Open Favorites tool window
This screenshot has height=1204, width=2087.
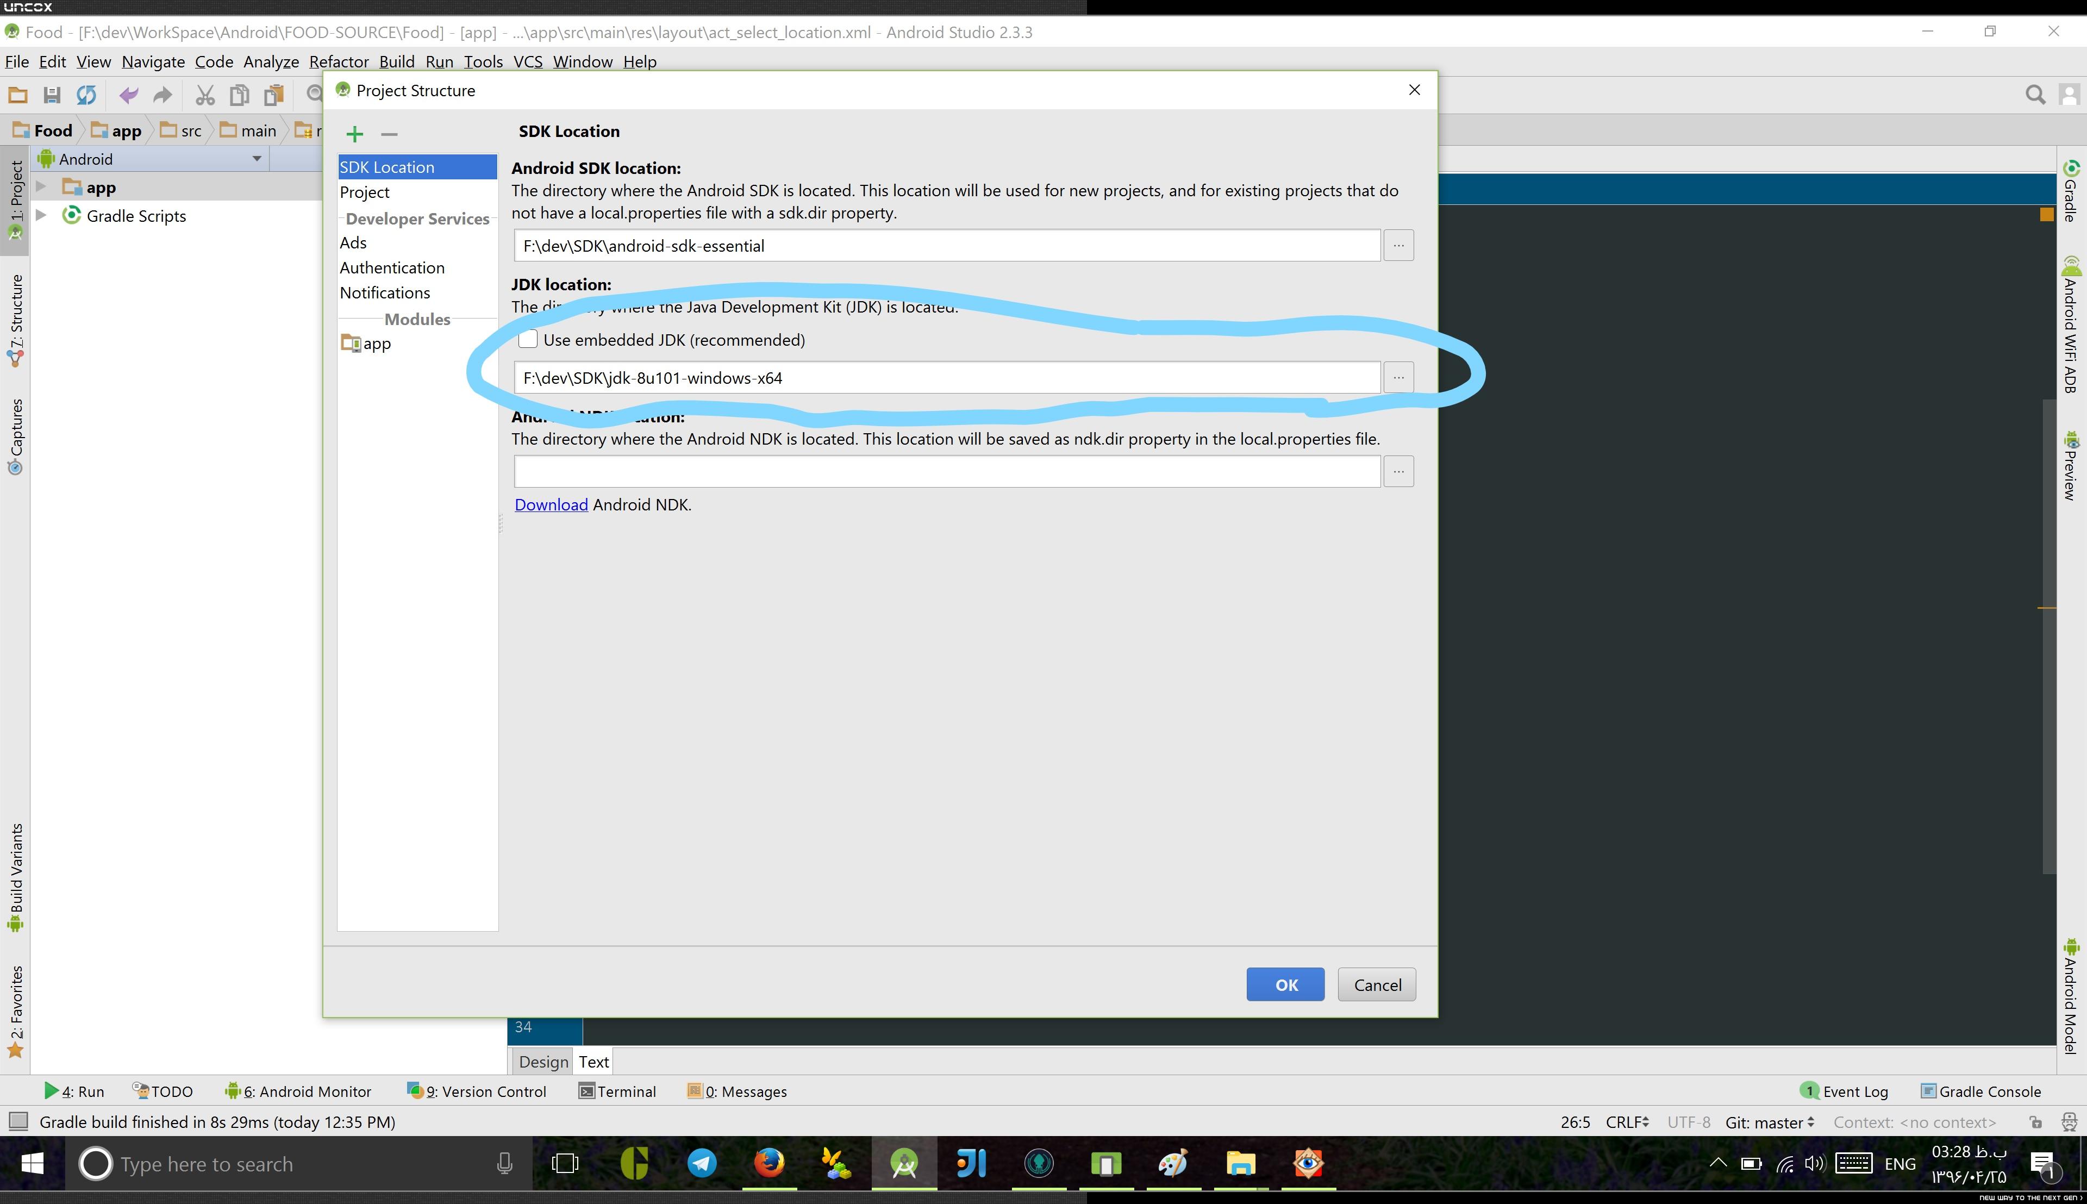16,1012
